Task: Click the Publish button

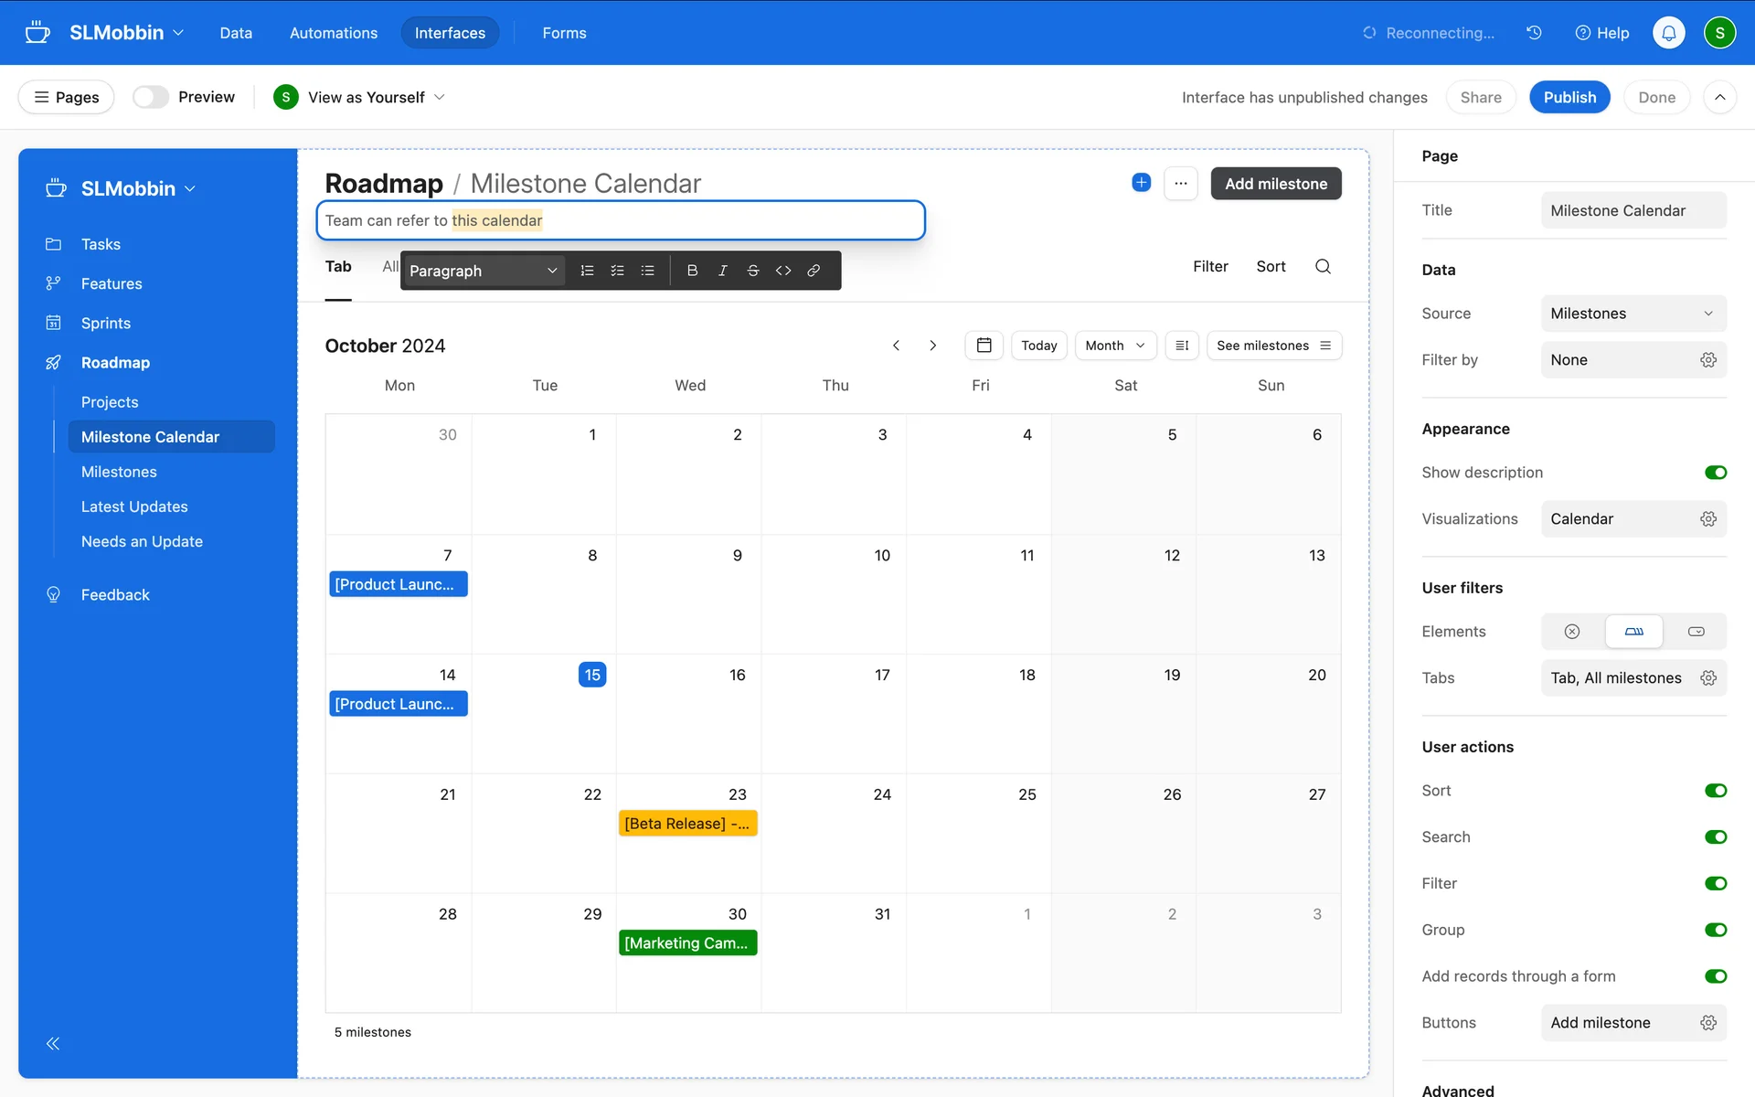Action: [1569, 97]
